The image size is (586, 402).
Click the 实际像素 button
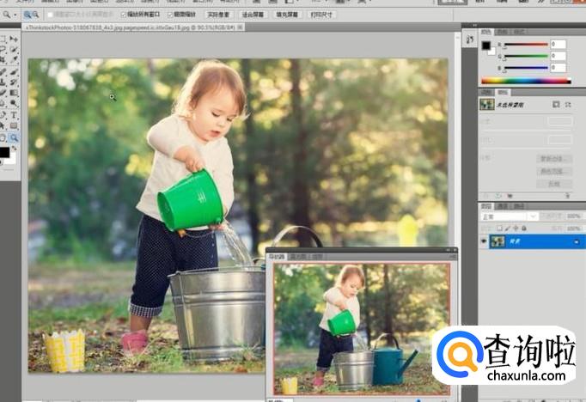(218, 15)
